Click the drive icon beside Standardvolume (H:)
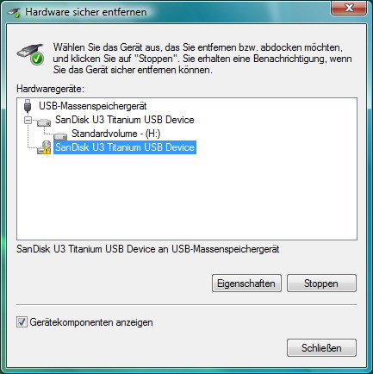 click(x=60, y=136)
